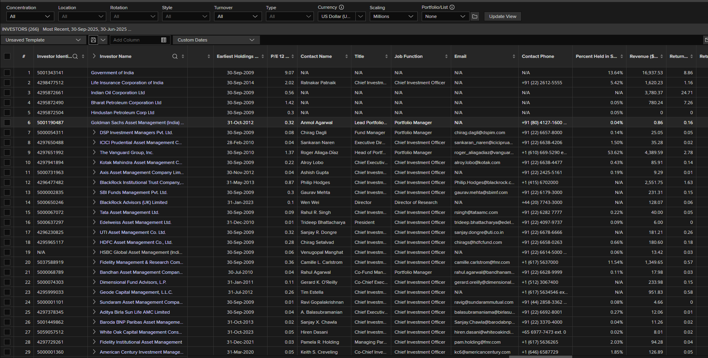The height and width of the screenshot is (358, 708).
Task: Sort by the P/E 12 column arrows
Action: [x=293, y=56]
